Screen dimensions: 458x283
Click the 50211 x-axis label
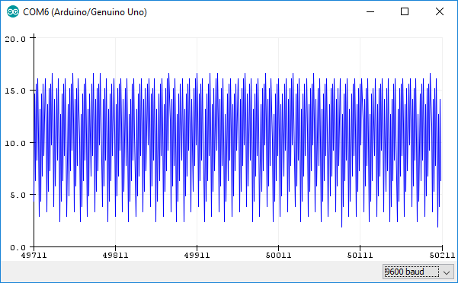click(x=442, y=256)
